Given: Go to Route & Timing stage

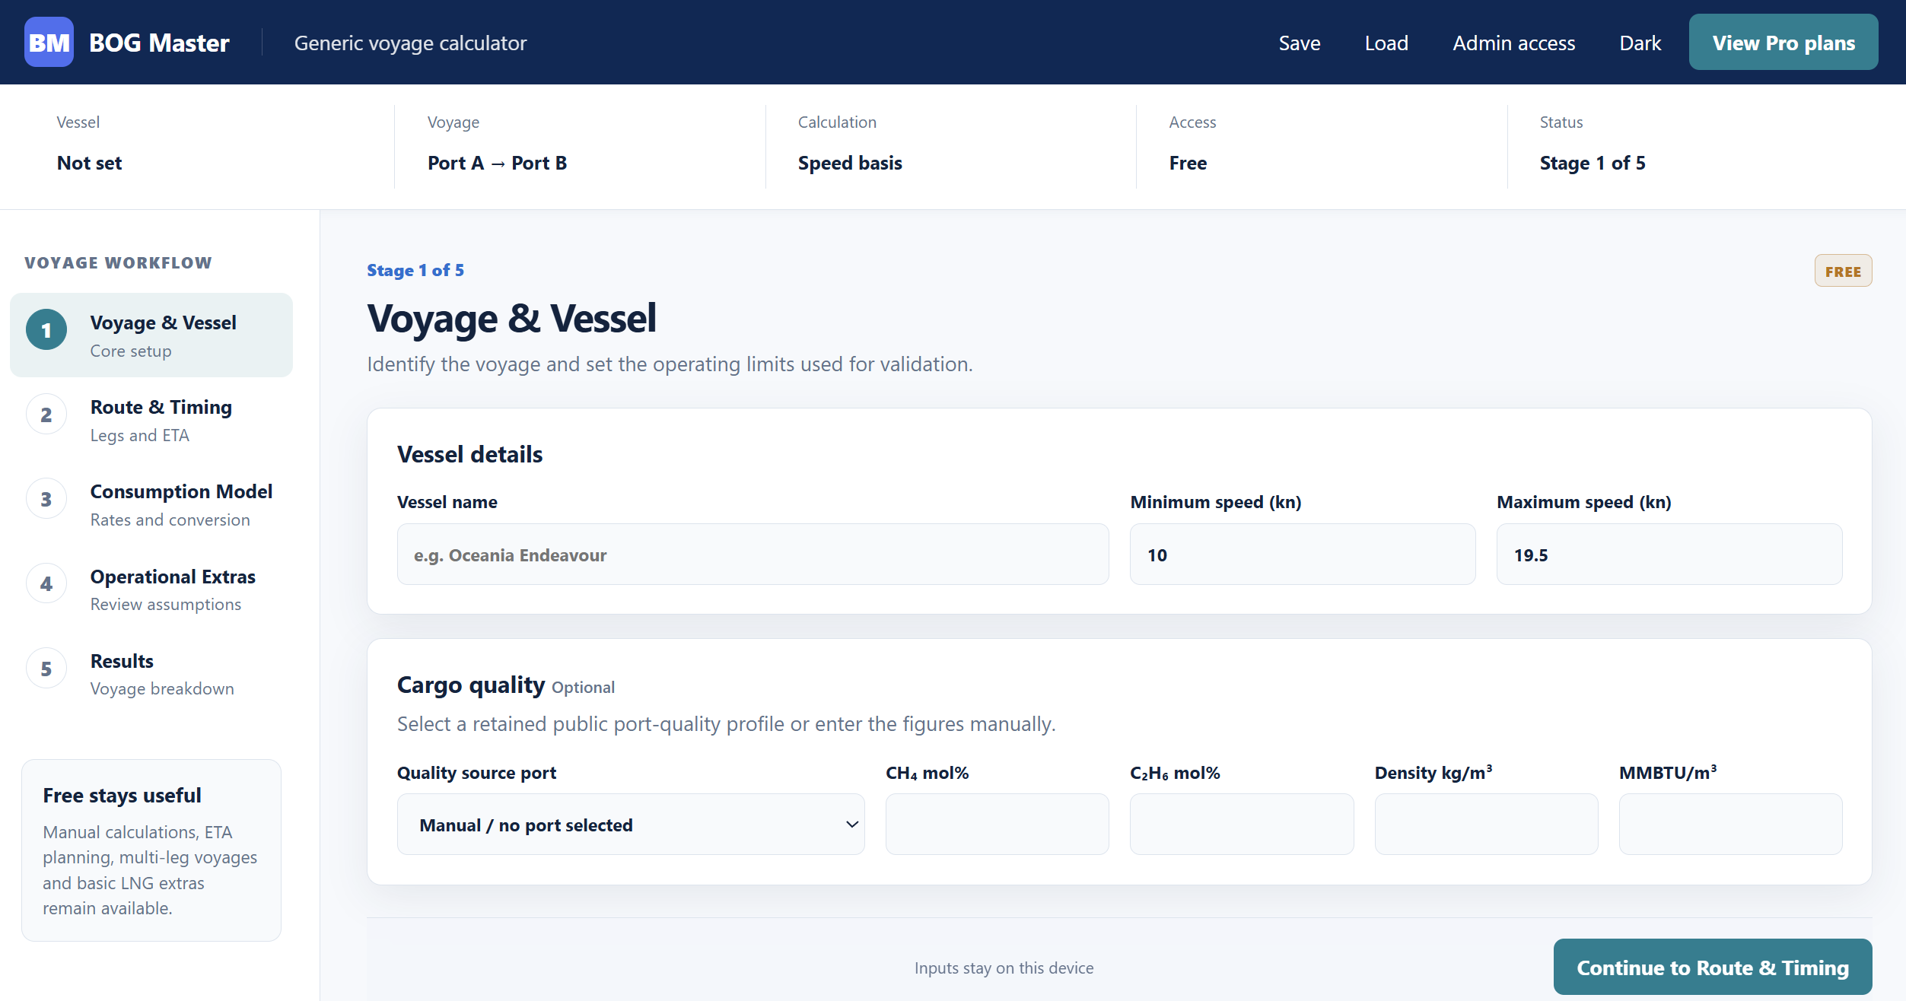Looking at the screenshot, I should [x=151, y=420].
